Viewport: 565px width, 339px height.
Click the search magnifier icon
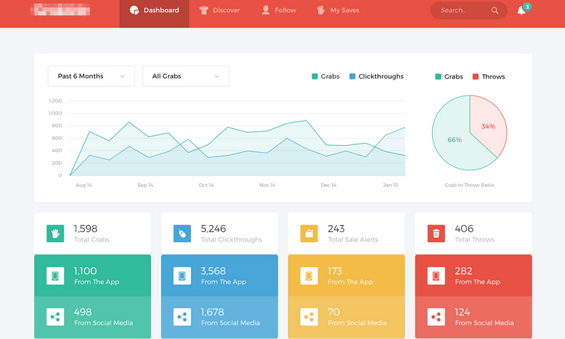[x=495, y=11]
